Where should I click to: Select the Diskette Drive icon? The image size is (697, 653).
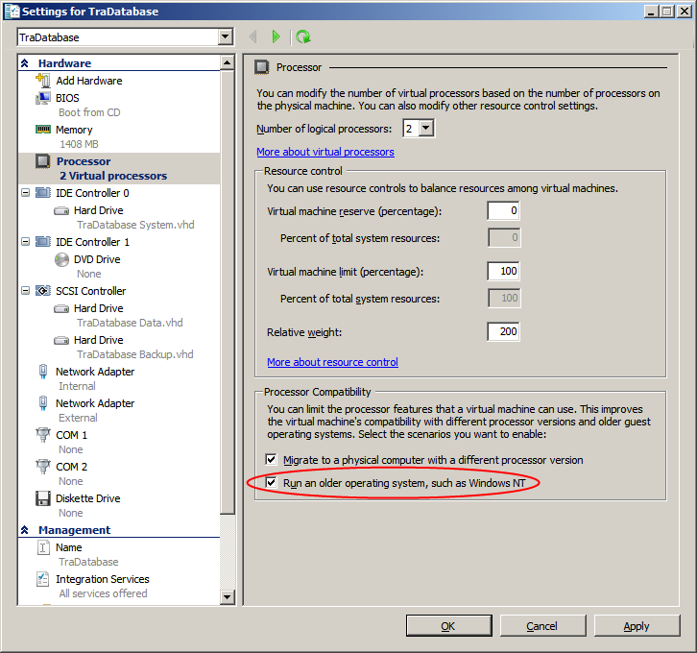[42, 498]
